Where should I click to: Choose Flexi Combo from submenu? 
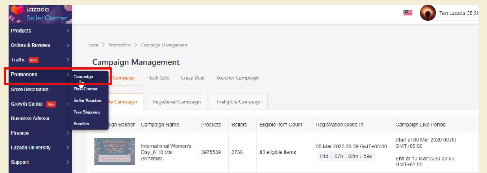pyautogui.click(x=85, y=89)
